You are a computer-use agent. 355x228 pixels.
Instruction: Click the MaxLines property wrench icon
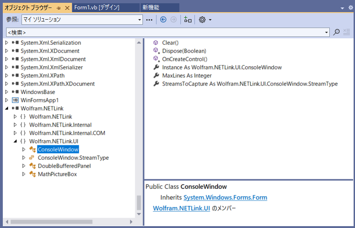pyautogui.click(x=156, y=75)
